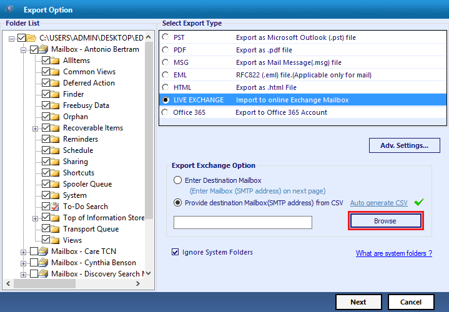Screen dimensions: 449x312
Task: Click the 'Spooler Queue' tree label
Action: pyautogui.click(x=87, y=184)
